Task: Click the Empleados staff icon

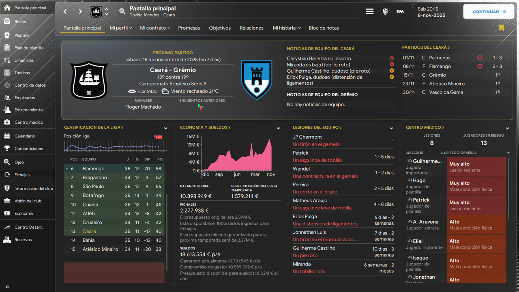Action: coord(7,98)
